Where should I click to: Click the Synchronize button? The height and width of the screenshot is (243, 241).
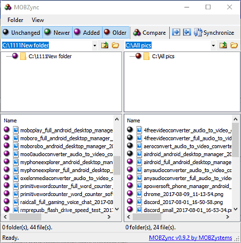[x=214, y=33]
